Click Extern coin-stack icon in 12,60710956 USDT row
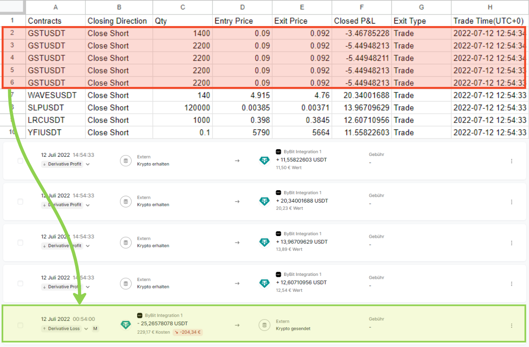This screenshot has width=529, height=347. (x=126, y=283)
